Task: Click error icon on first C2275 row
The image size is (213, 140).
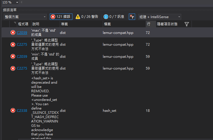Action: (13, 45)
